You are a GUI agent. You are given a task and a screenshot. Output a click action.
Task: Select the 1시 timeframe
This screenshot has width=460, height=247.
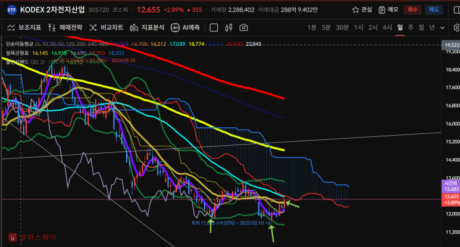coord(358,27)
